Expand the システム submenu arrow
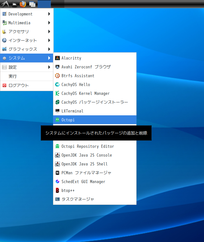 point(49,58)
